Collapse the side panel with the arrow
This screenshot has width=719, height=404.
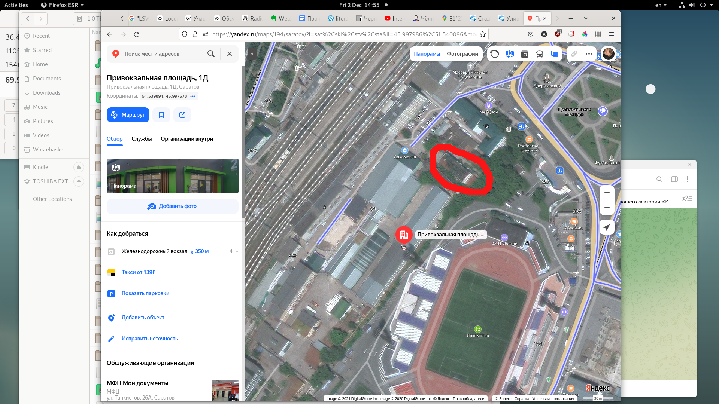252,54
